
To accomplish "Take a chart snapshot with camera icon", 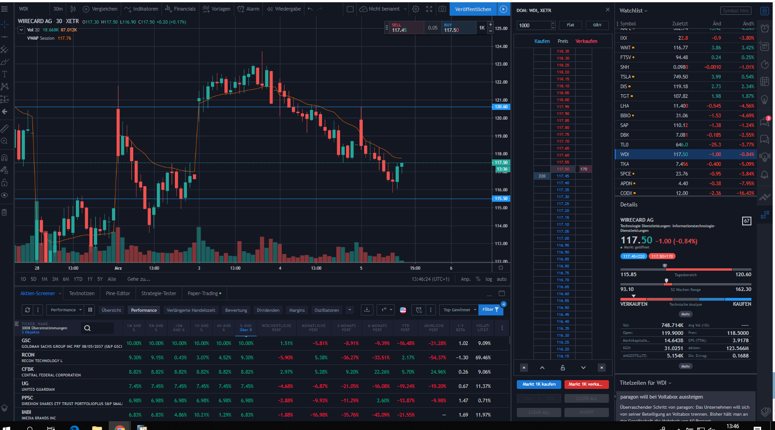I will point(442,9).
